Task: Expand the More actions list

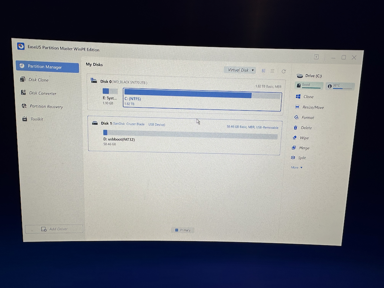Action: 297,168
